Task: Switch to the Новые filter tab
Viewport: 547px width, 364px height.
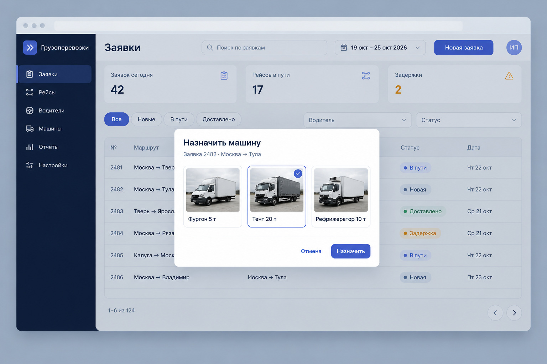Action: point(146,119)
